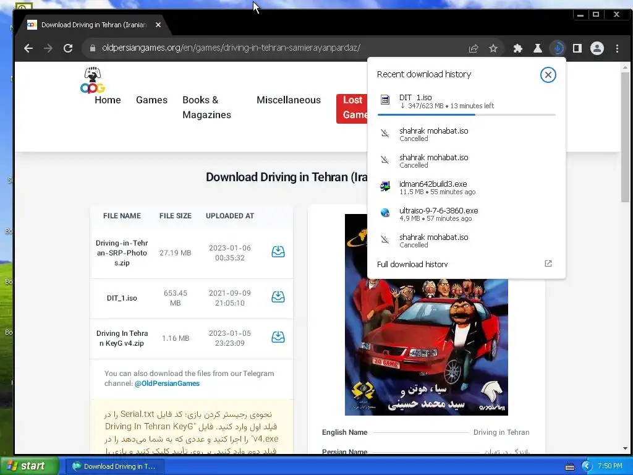Image resolution: width=633 pixels, height=475 pixels.
Task: Click idman642build3.exe file icon in downloads
Action: (385, 187)
